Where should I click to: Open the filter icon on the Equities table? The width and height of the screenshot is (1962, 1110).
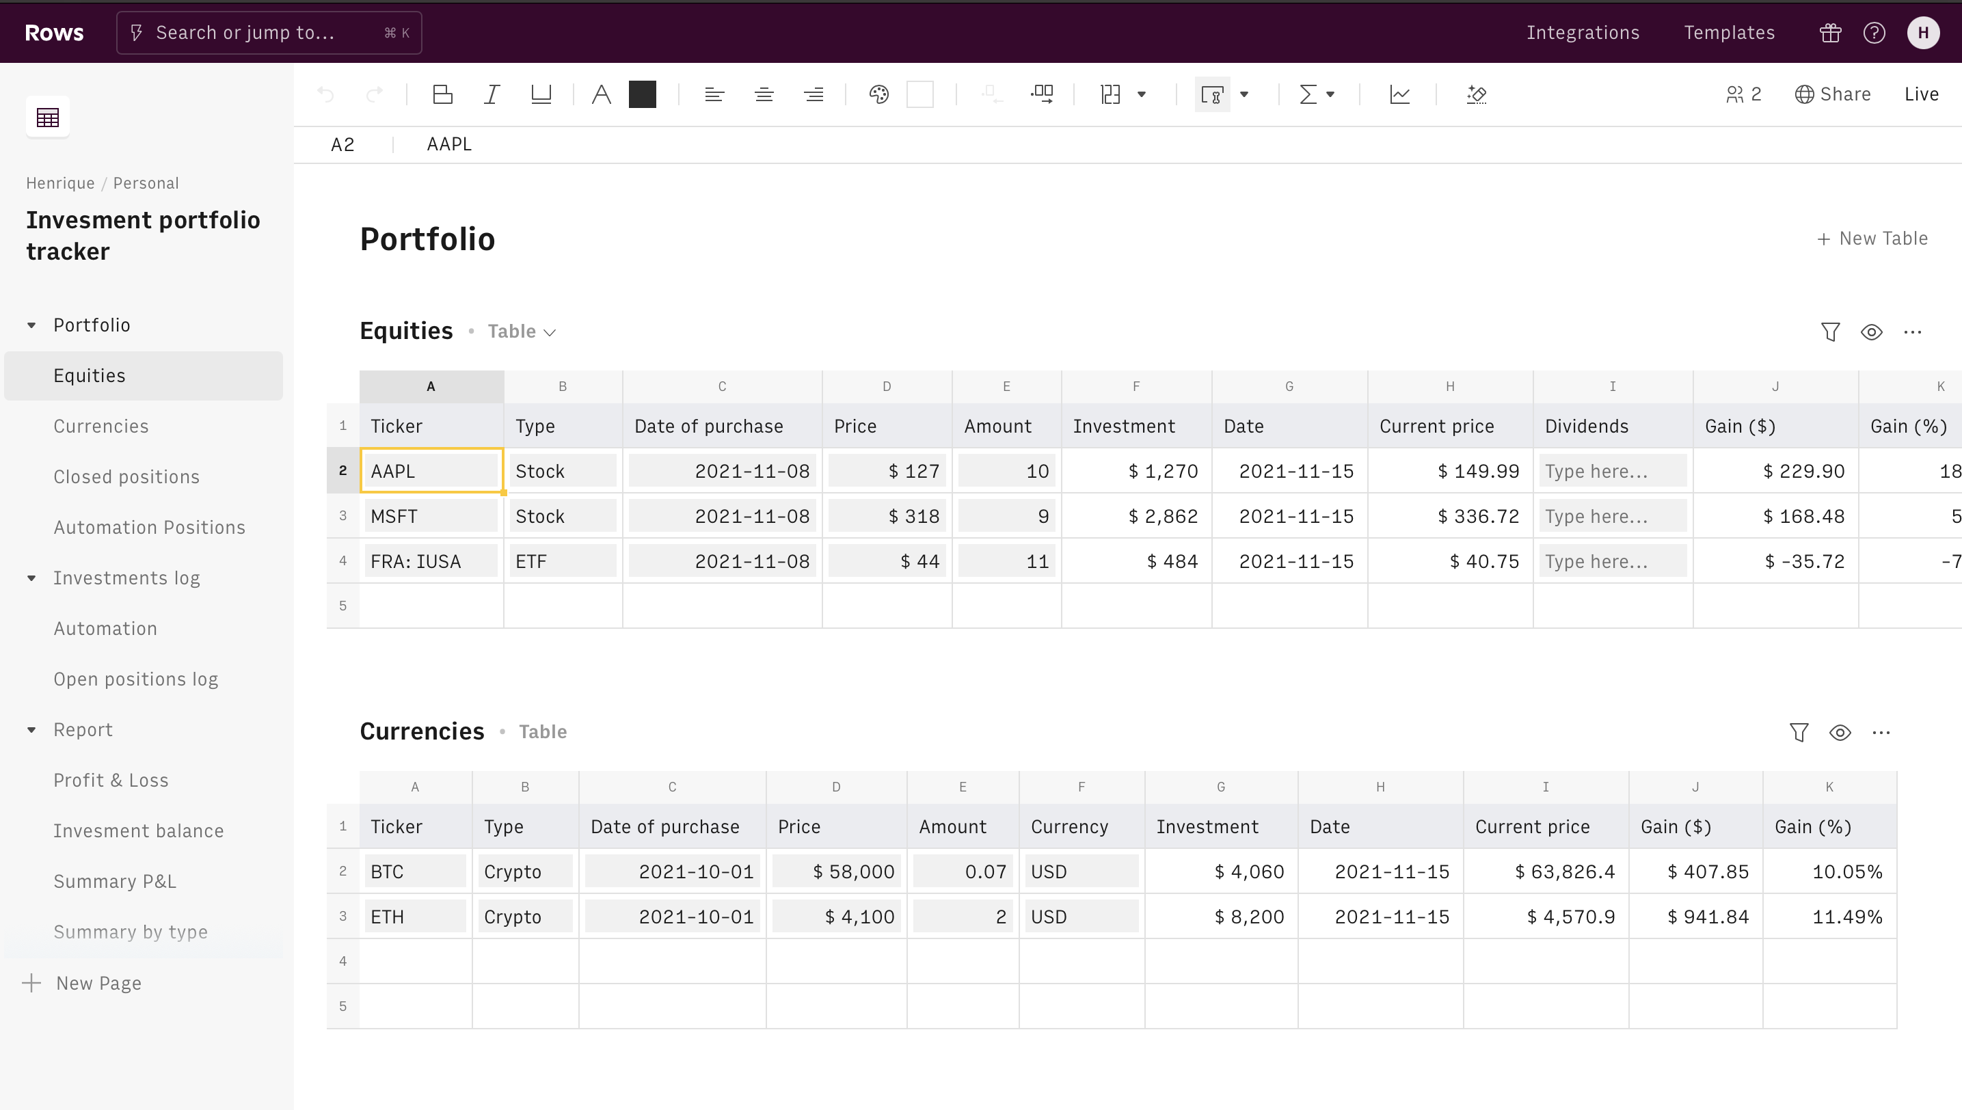click(1830, 331)
